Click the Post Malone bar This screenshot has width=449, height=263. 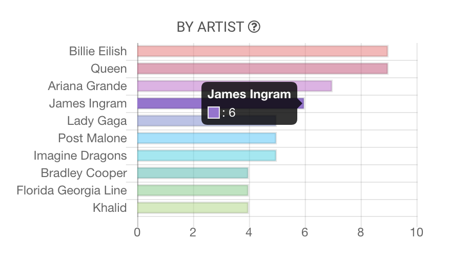tap(207, 138)
